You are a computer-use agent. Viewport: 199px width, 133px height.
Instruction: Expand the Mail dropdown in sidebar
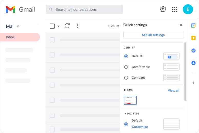click(x=18, y=26)
